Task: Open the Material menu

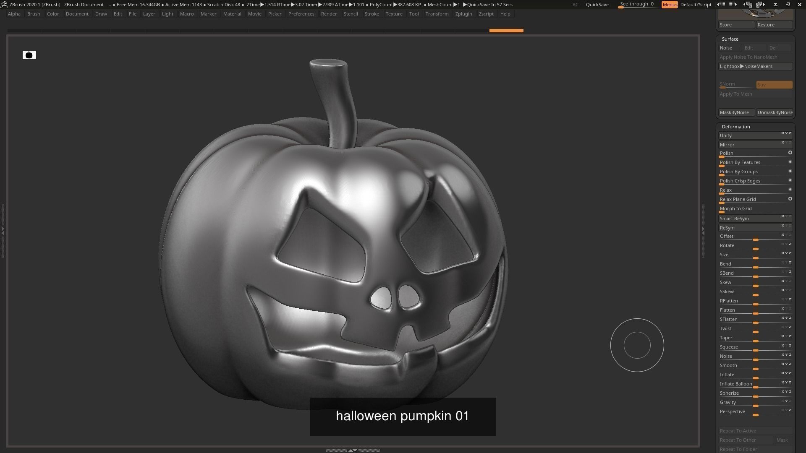Action: point(232,14)
